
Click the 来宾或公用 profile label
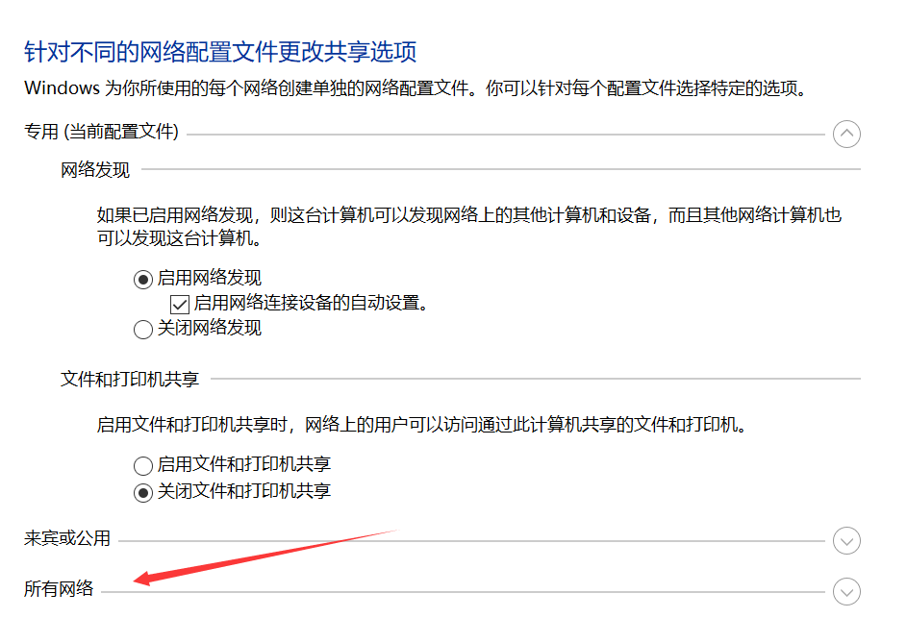[x=67, y=538]
